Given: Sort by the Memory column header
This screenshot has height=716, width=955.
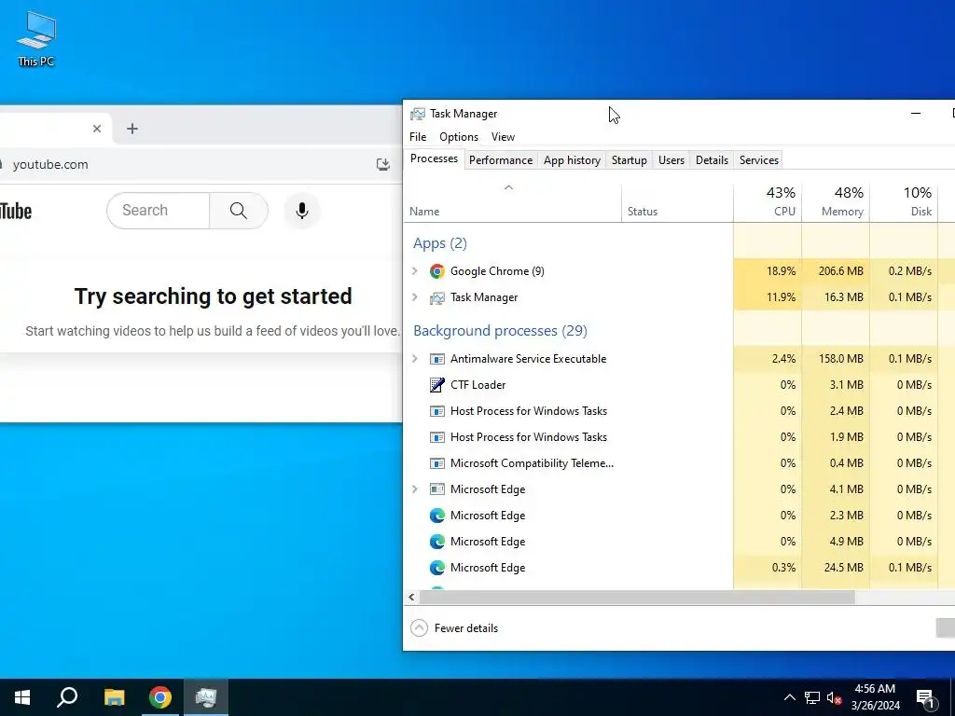Looking at the screenshot, I should click(836, 202).
